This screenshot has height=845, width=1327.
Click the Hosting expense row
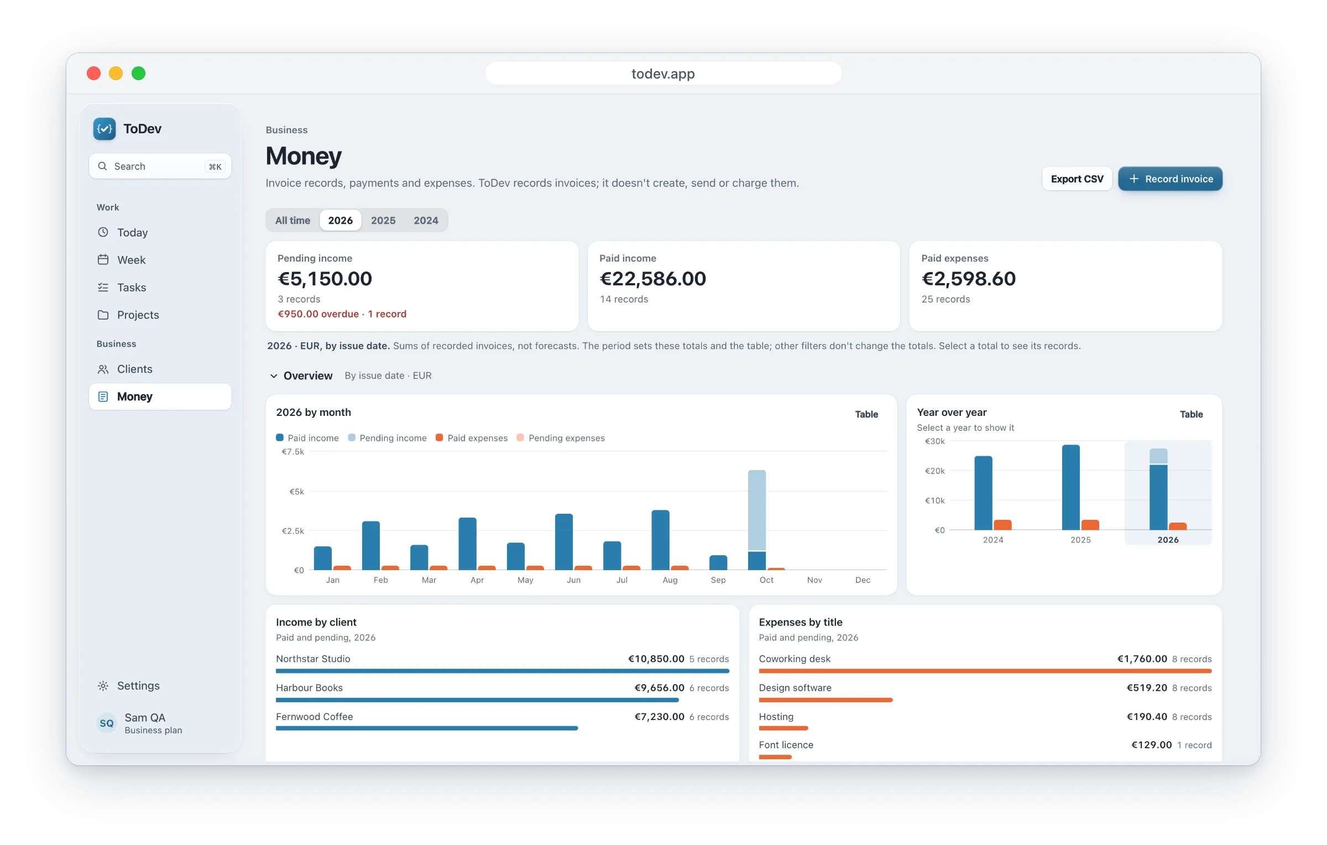tap(985, 721)
